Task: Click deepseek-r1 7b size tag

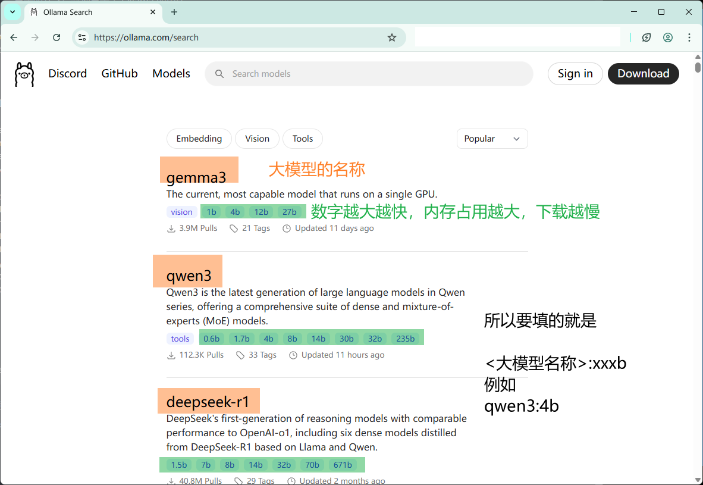Action: point(206,465)
